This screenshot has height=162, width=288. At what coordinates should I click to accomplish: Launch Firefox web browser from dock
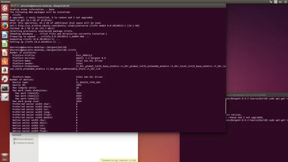click(x=5, y=26)
